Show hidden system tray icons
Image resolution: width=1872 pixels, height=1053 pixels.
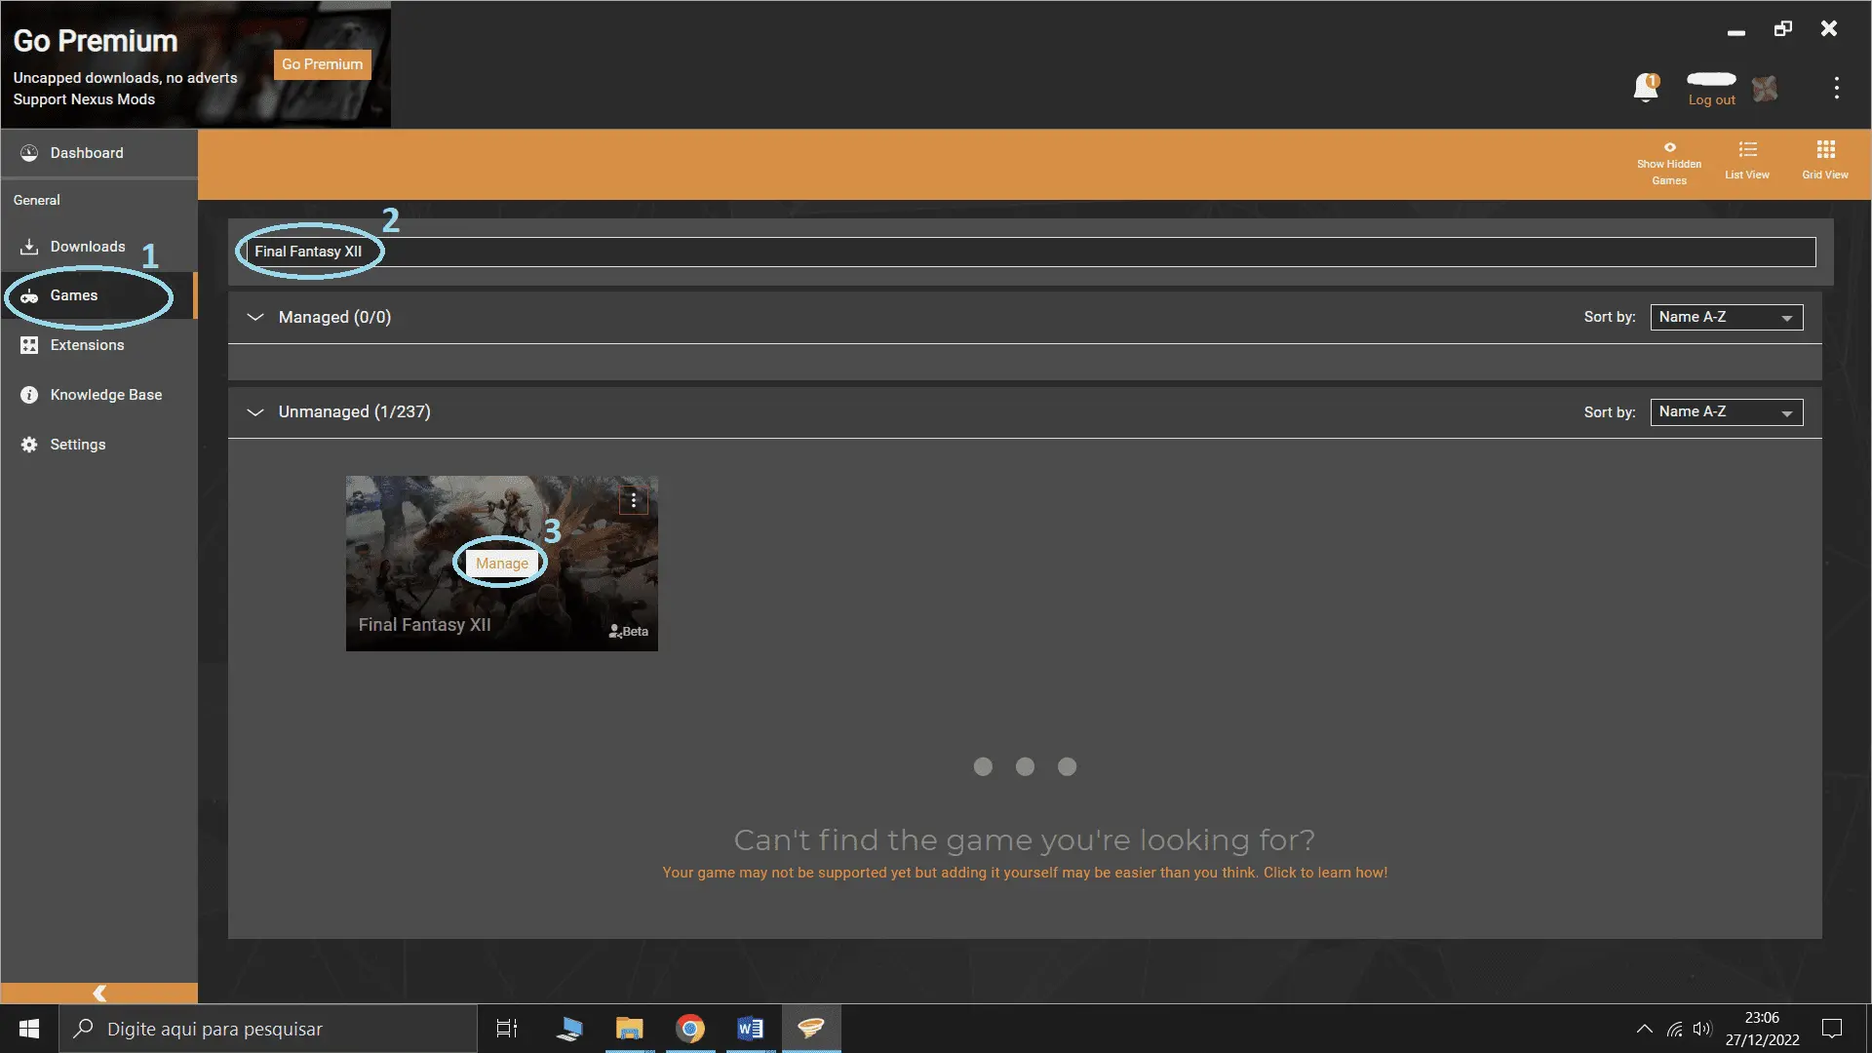[1644, 1029]
